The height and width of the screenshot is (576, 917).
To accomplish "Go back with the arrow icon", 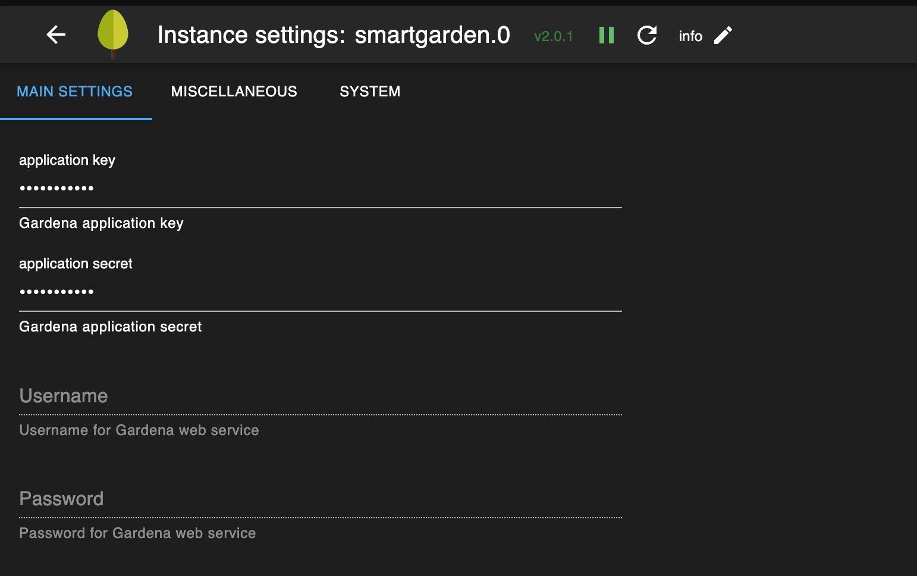I will point(56,35).
